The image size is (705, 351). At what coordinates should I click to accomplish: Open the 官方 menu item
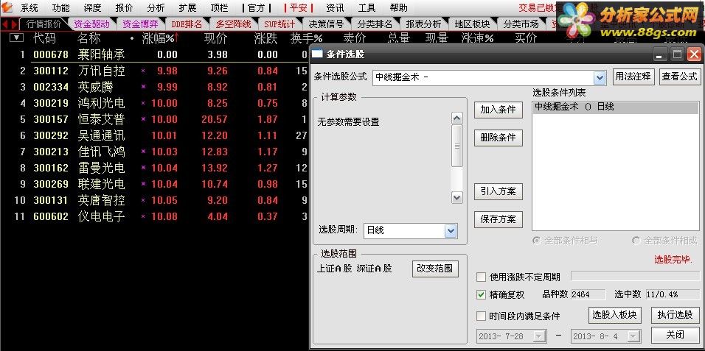pyautogui.click(x=257, y=7)
